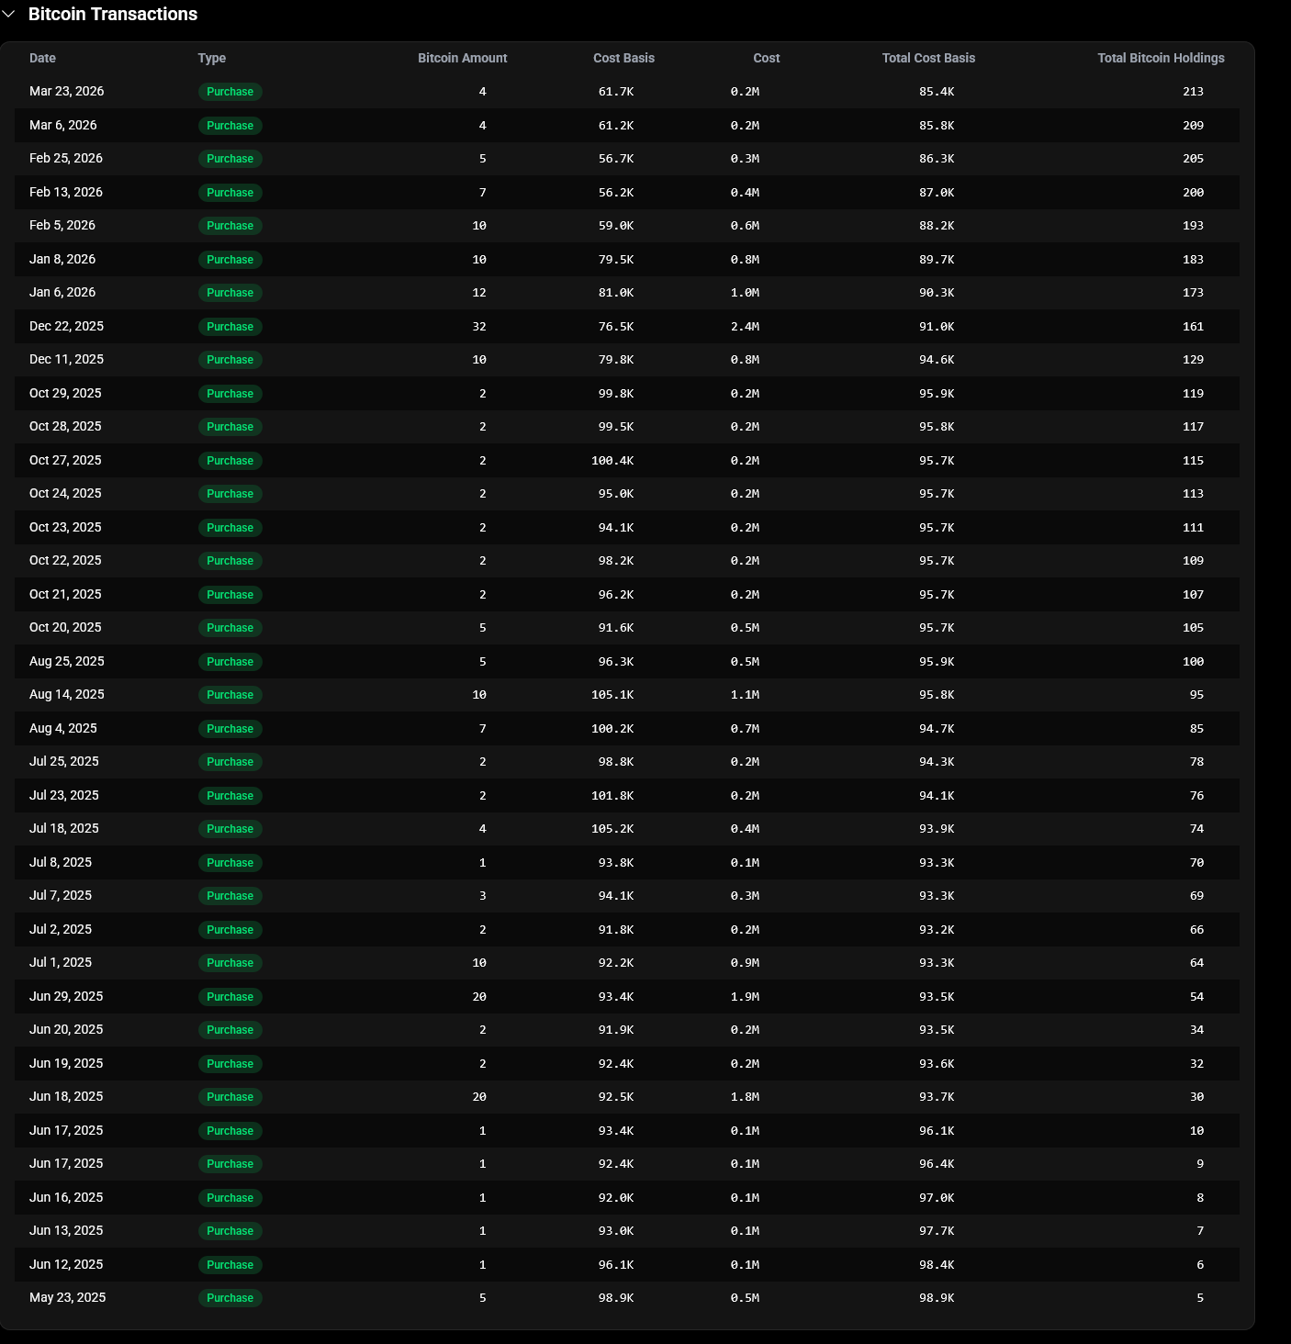Select the Type column header
Viewport: 1291px width, 1344px height.
coord(212,58)
